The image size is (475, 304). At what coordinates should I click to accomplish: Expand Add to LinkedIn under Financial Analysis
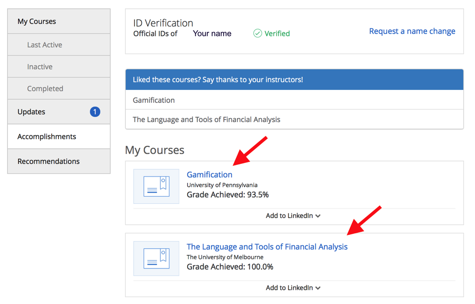pos(293,287)
